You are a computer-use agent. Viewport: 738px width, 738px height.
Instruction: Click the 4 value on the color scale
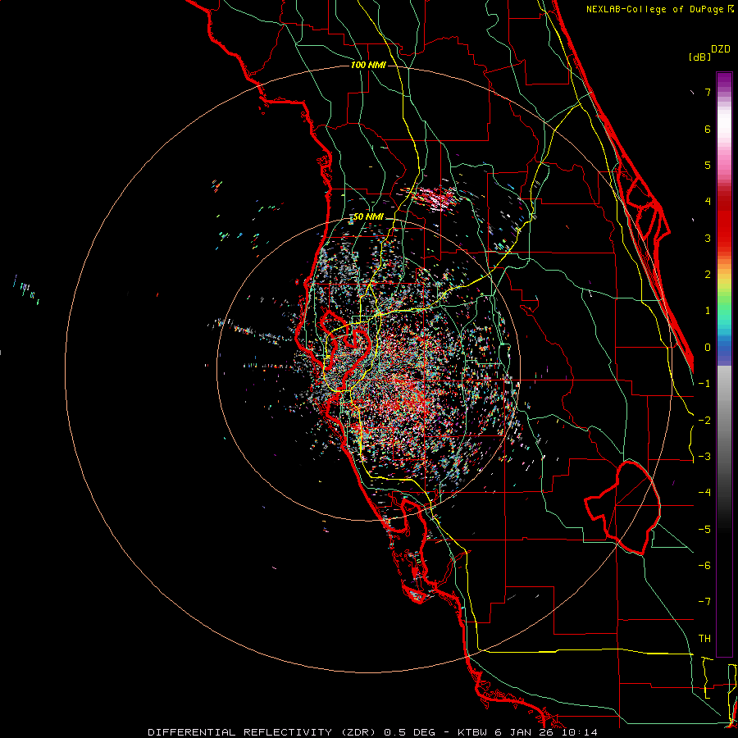pos(708,202)
